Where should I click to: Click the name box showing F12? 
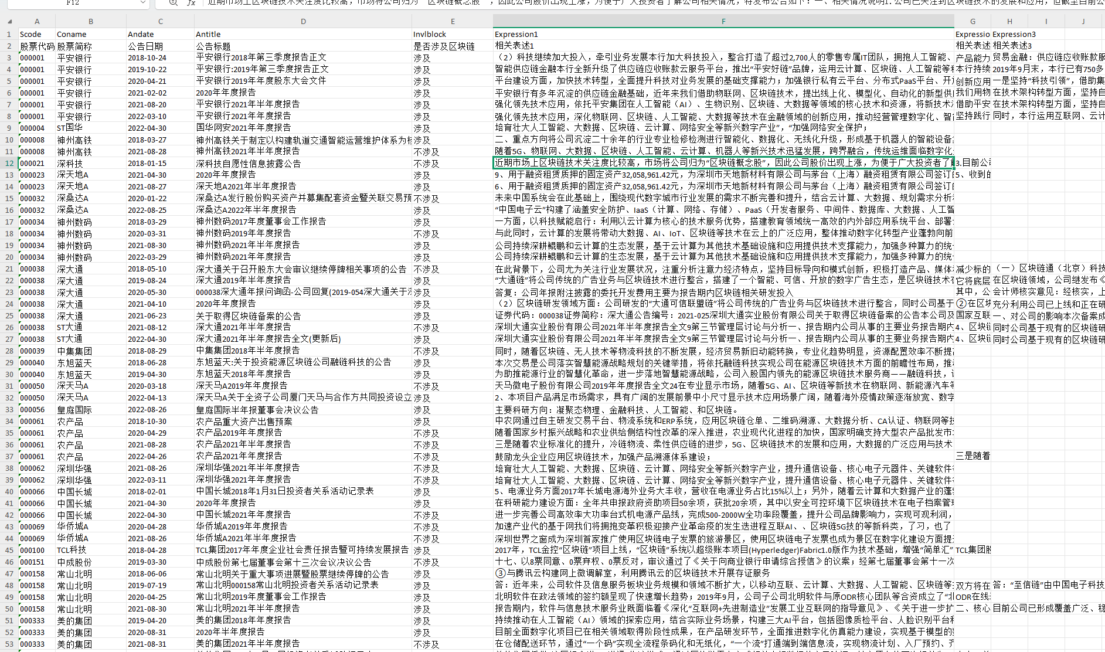72,3
